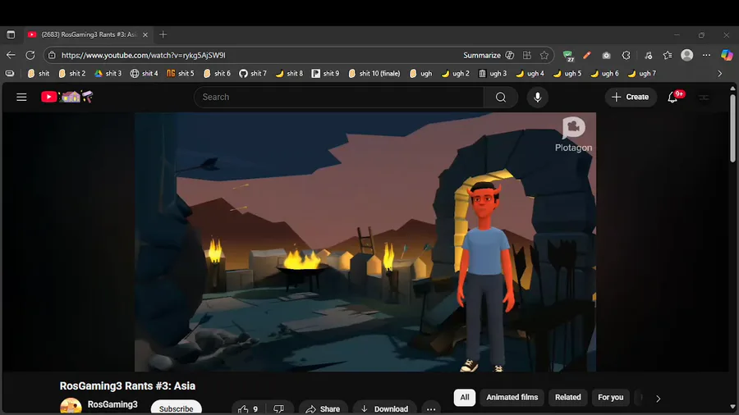Reload the page

(x=30, y=55)
